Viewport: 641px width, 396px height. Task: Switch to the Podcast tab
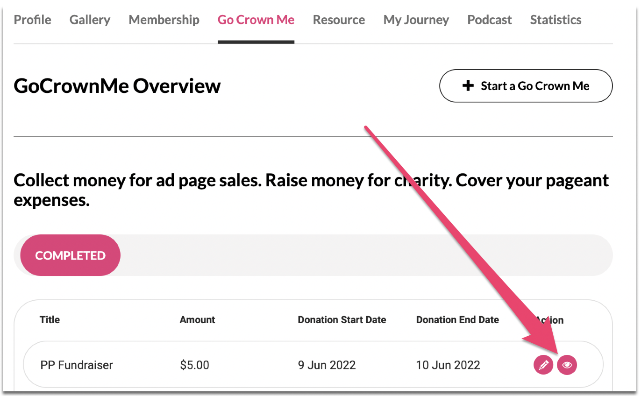coord(490,20)
